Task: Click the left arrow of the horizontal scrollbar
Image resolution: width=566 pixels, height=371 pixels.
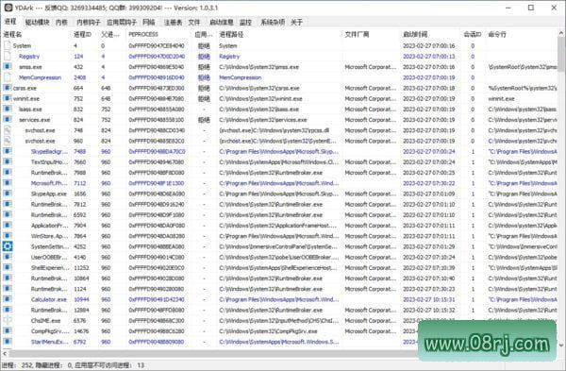Action: (x=5, y=353)
